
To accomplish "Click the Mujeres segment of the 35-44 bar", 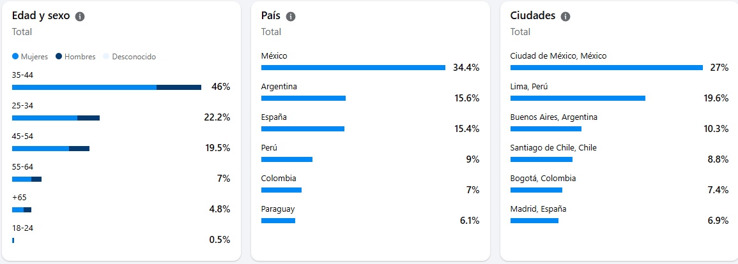I will click(x=84, y=87).
